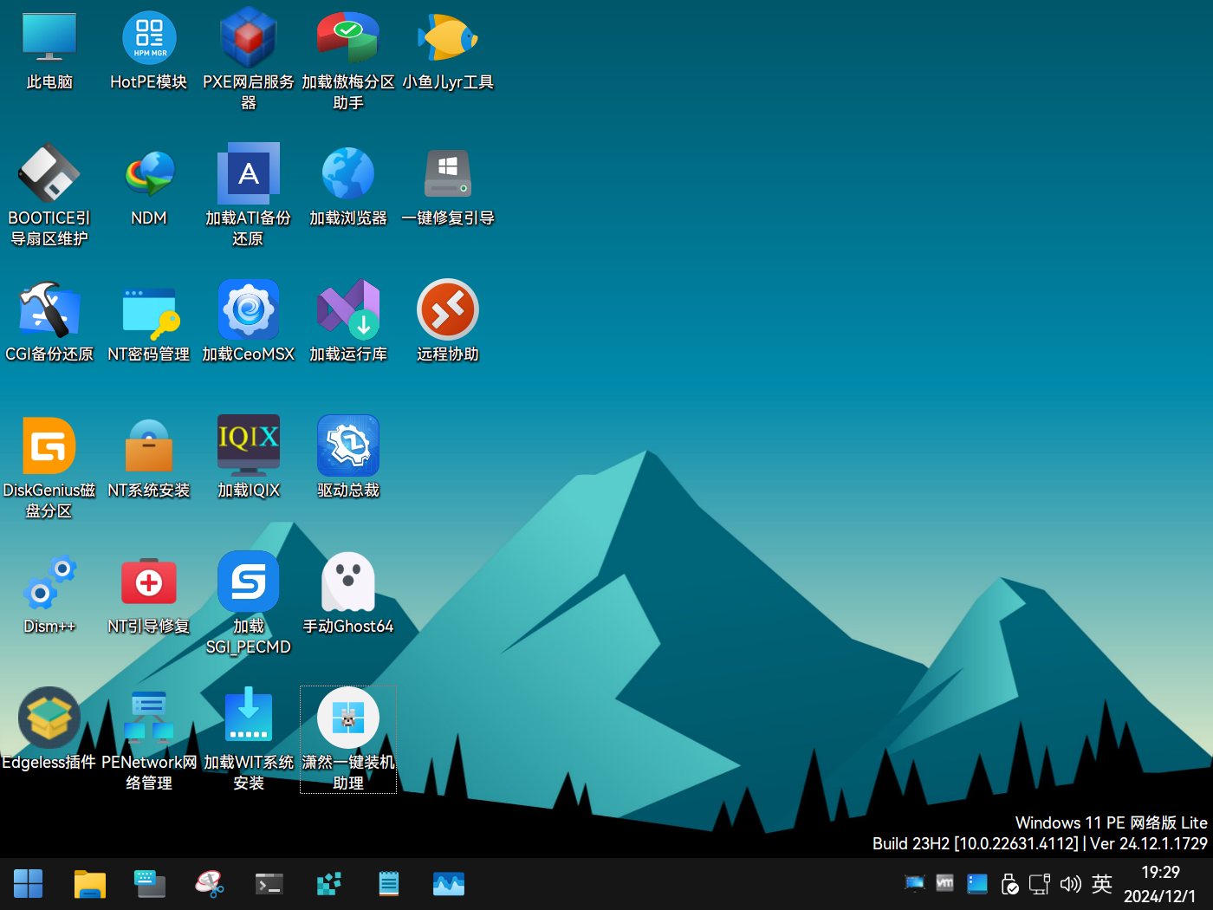Open 加载IQIX monitor icon

coord(249,458)
